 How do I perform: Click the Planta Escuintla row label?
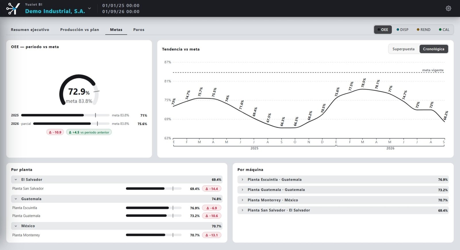pyautogui.click(x=24, y=208)
